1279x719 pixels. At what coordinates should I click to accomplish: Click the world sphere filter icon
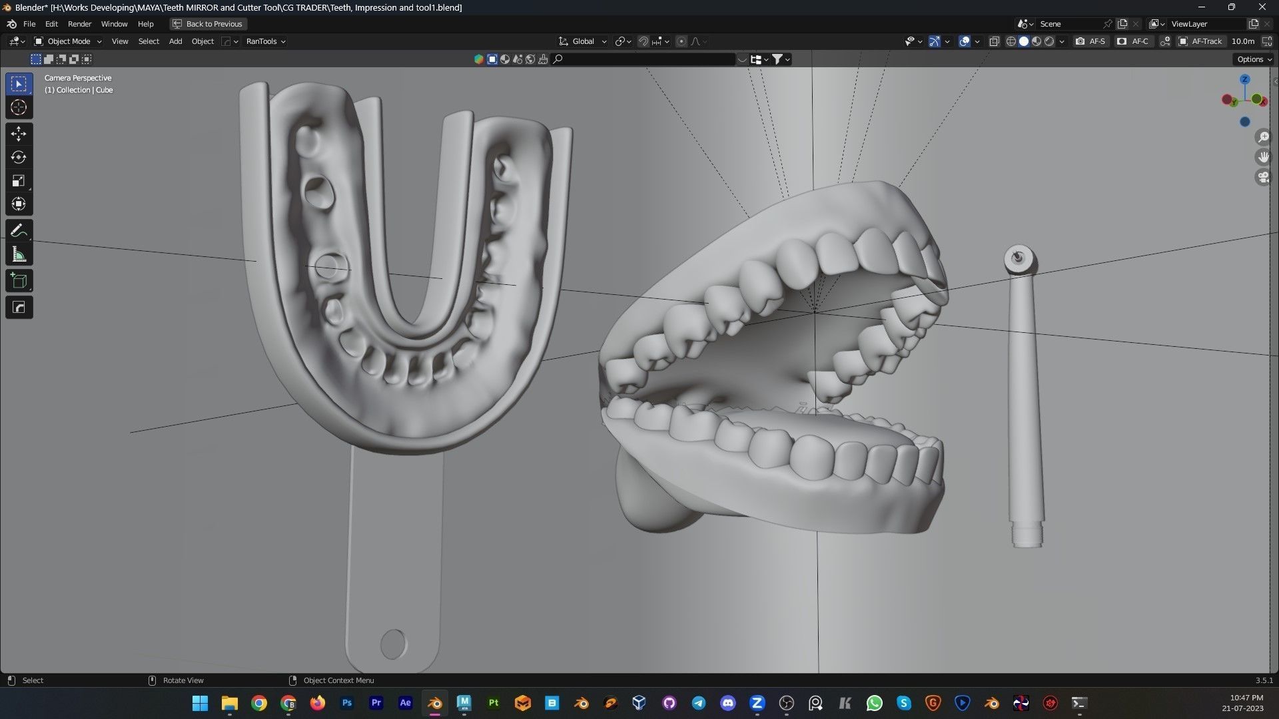530,59
